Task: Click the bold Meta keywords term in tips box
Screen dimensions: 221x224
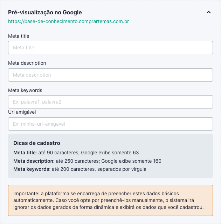Action: click(31, 169)
